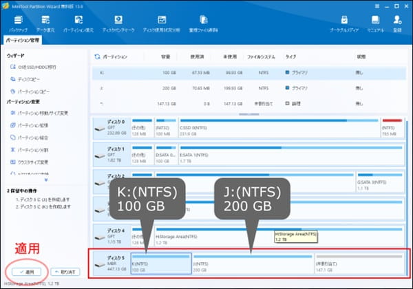Screen dimensions: 413x289
Task: Click the 論理 type cell
Action: (x=293, y=104)
